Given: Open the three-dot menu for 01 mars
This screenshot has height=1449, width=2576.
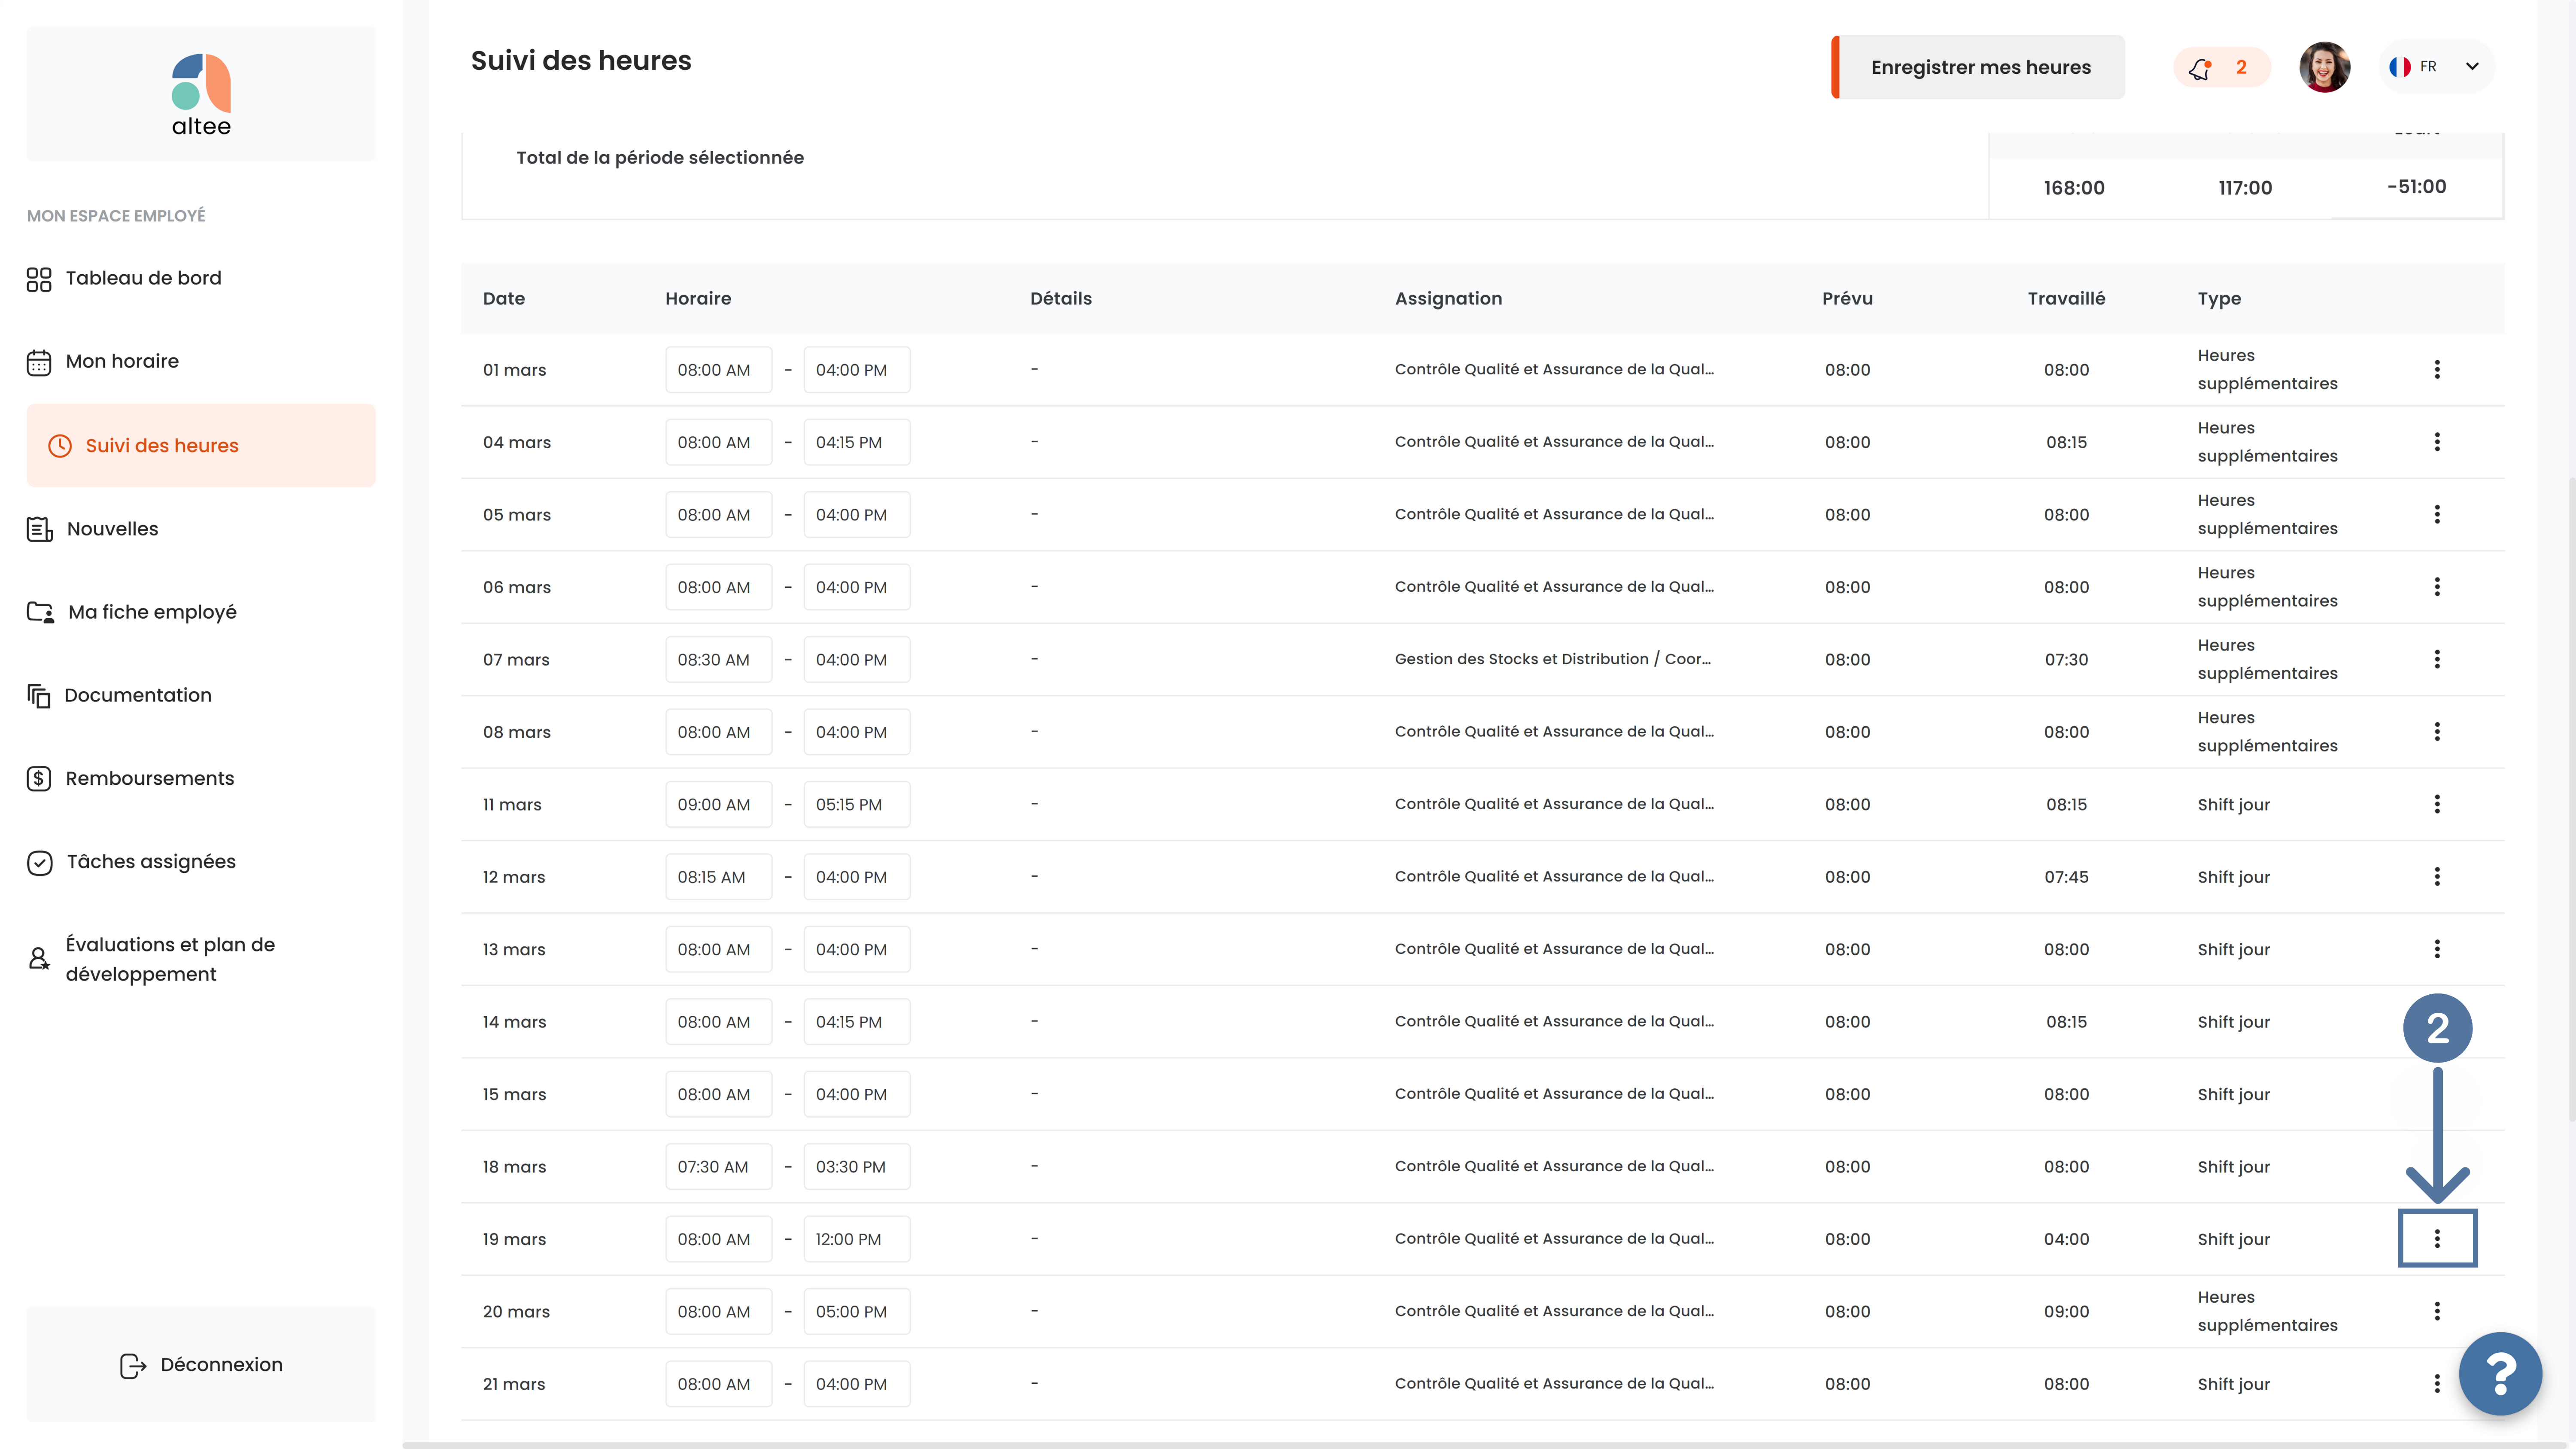Looking at the screenshot, I should (x=2437, y=370).
